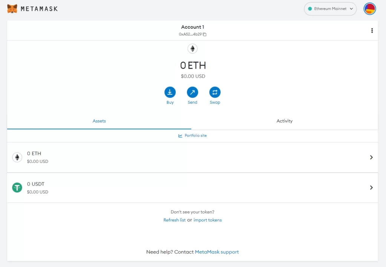Click the Send arrow icon button

pyautogui.click(x=193, y=92)
